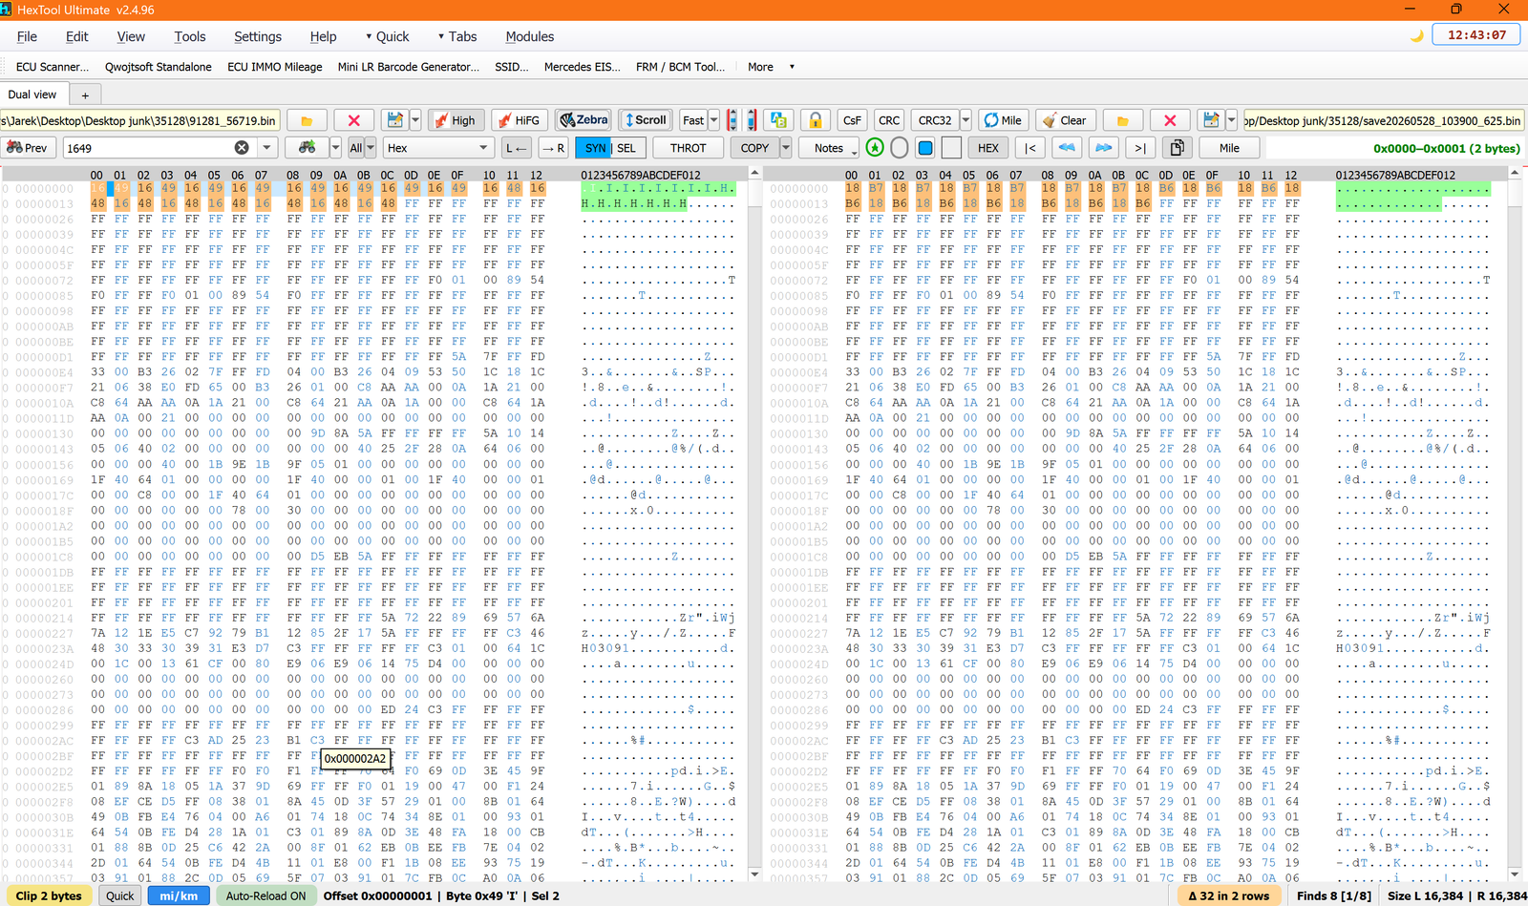The height and width of the screenshot is (906, 1528).
Task: Save left file via floppy disk icon
Action: coord(393,120)
